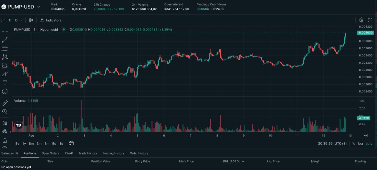The height and width of the screenshot is (170, 377).
Task: Collapse the drawing toolbar with side arrow
Action: pos(11,132)
